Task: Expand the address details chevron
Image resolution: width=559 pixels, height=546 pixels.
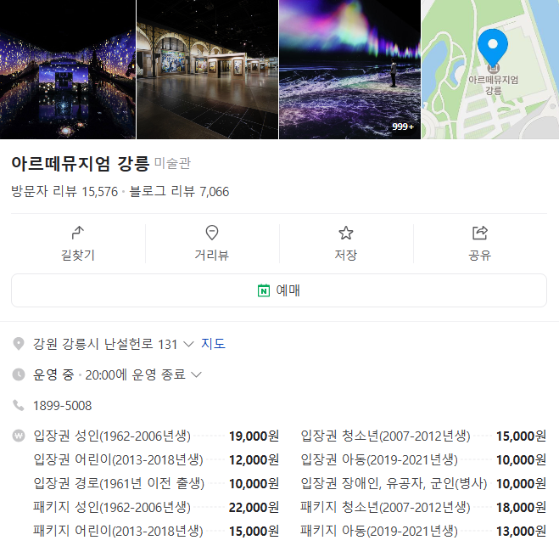Action: pyautogui.click(x=188, y=344)
